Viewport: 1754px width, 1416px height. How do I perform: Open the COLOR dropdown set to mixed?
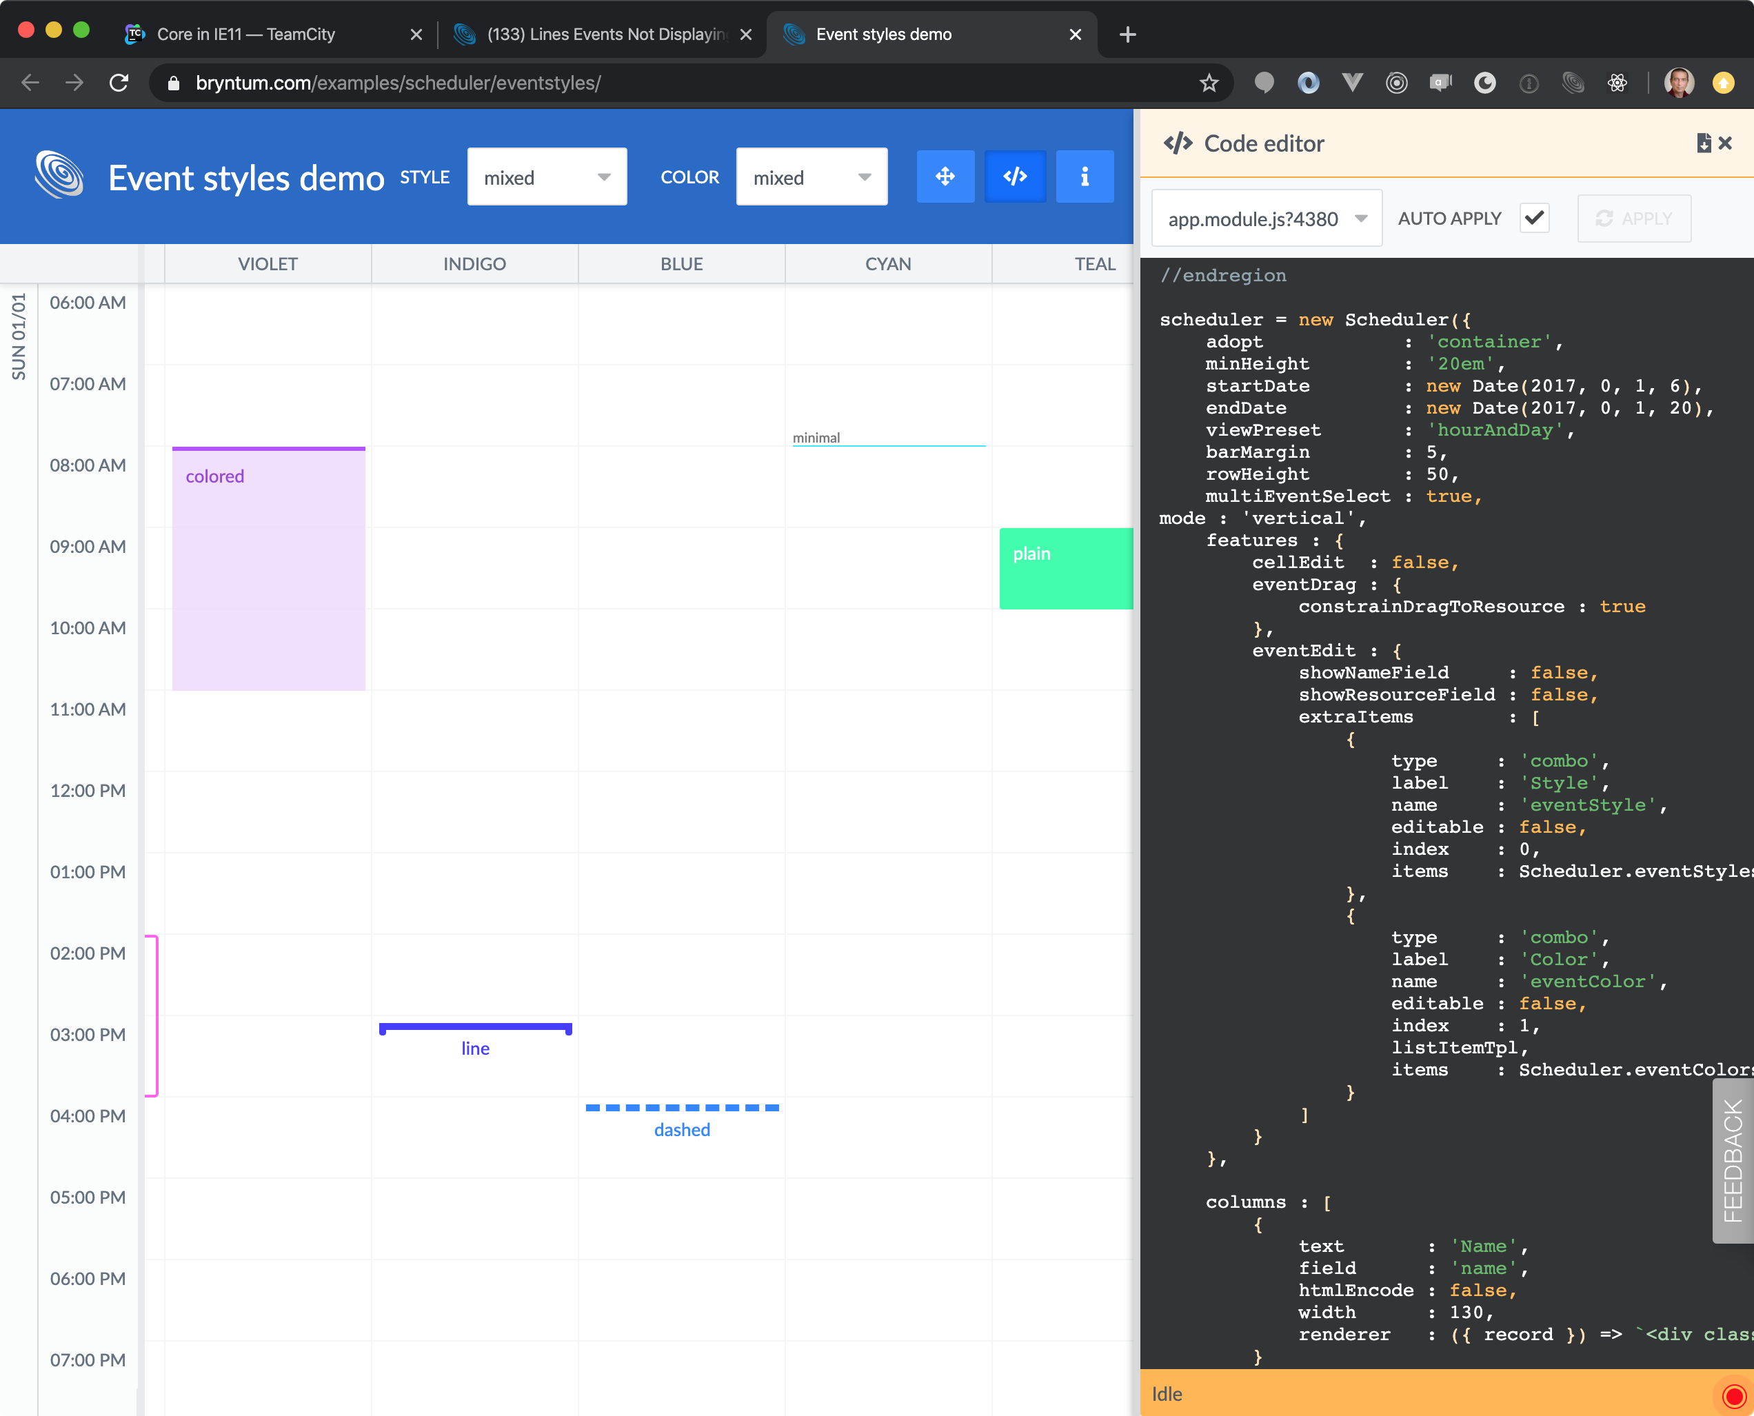pos(811,176)
